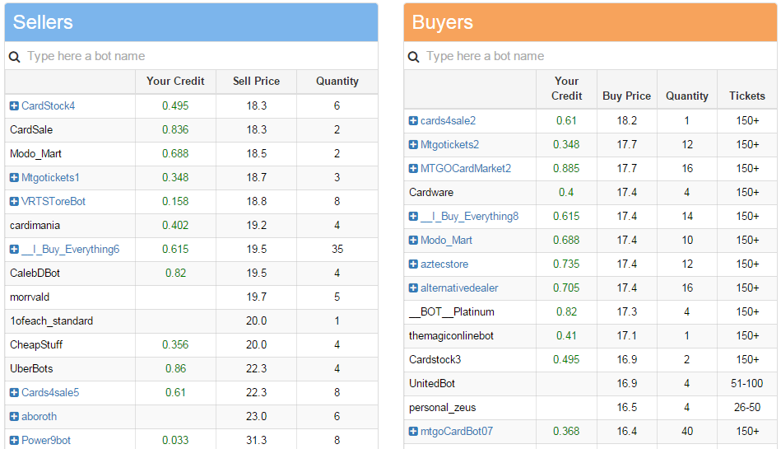Expand Mtgotickets1 seller details

(14, 178)
